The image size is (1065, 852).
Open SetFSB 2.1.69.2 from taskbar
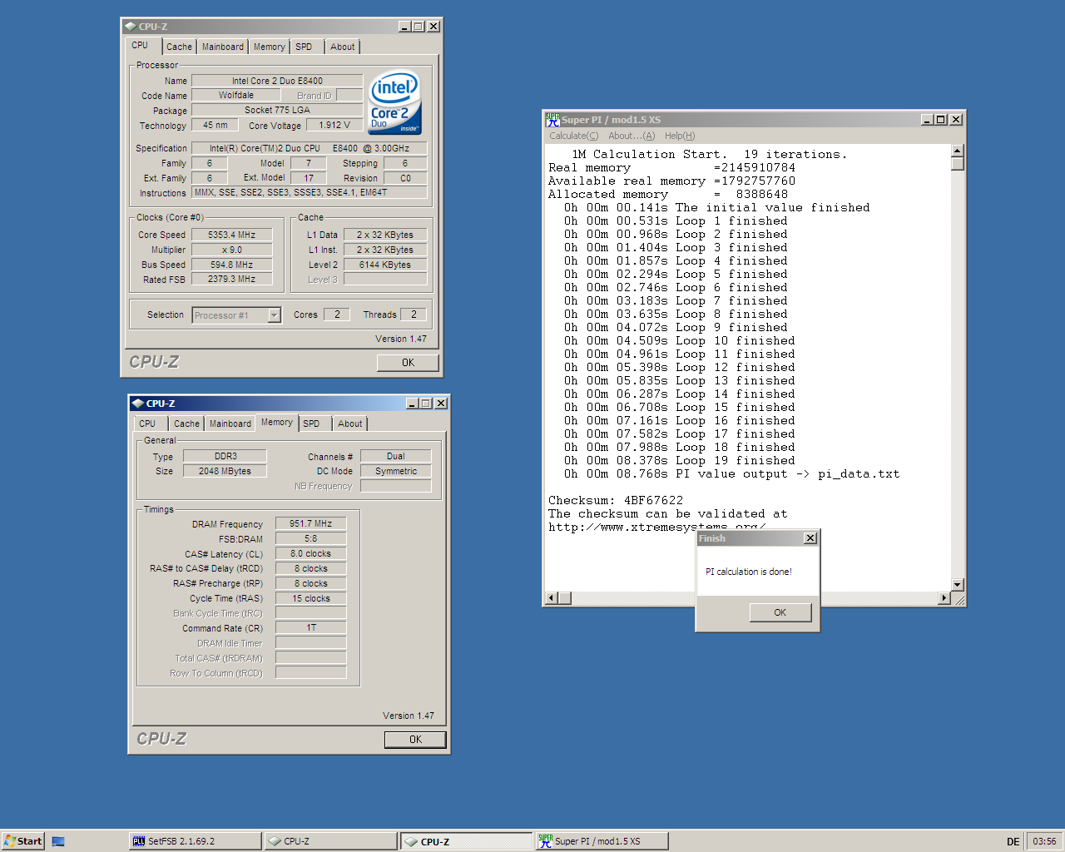point(196,841)
